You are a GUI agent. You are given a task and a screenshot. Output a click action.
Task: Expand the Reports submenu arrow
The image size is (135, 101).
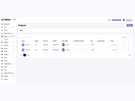(x=13, y=42)
